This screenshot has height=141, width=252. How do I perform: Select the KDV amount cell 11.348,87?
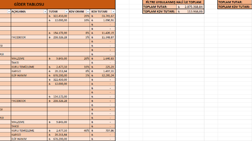[103, 37]
